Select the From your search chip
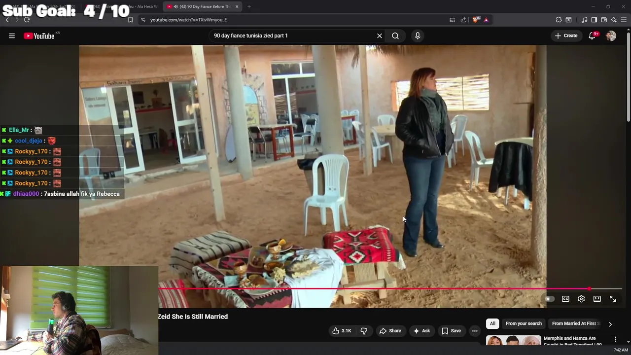The width and height of the screenshot is (631, 355). coord(524,323)
